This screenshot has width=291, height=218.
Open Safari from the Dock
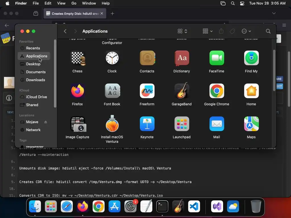click(x=67, y=206)
